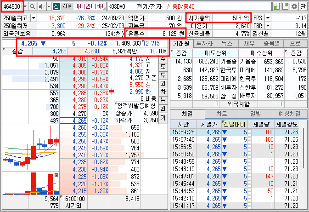Select the 예상체결 tab

[x=290, y=114]
